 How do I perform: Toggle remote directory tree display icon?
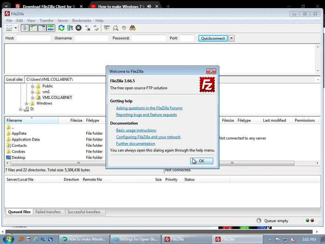point(42,28)
